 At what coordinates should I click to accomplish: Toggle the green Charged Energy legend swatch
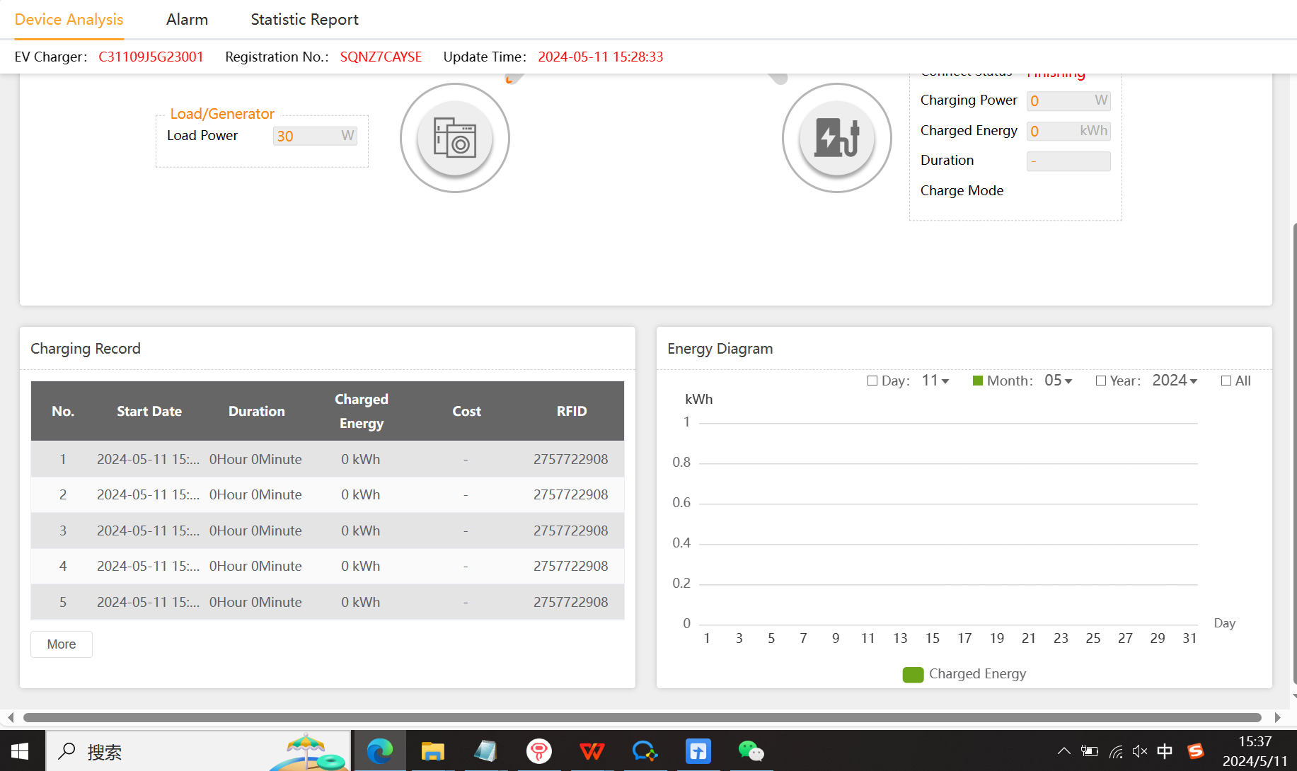913,674
